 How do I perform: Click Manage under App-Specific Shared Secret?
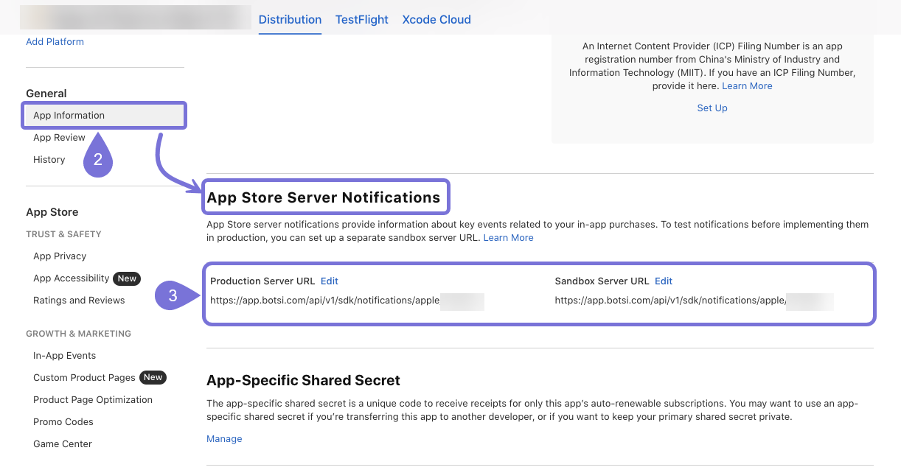pos(224,439)
